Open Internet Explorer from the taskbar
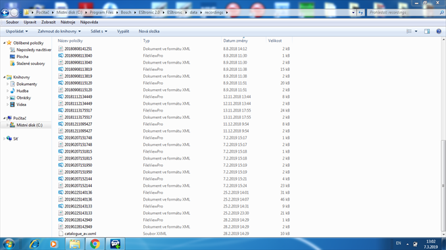The image size is (446, 250). point(34,244)
